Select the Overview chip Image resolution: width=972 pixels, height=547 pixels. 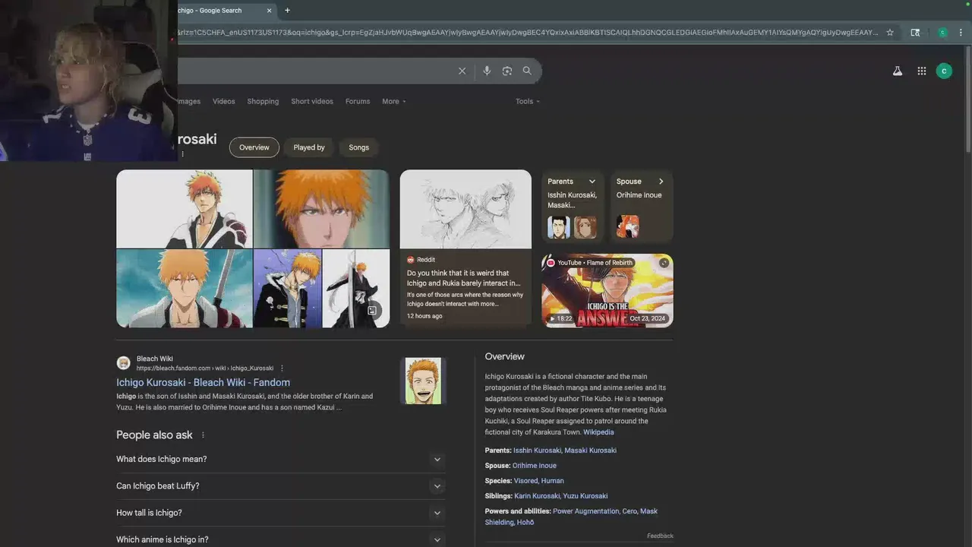coord(254,147)
